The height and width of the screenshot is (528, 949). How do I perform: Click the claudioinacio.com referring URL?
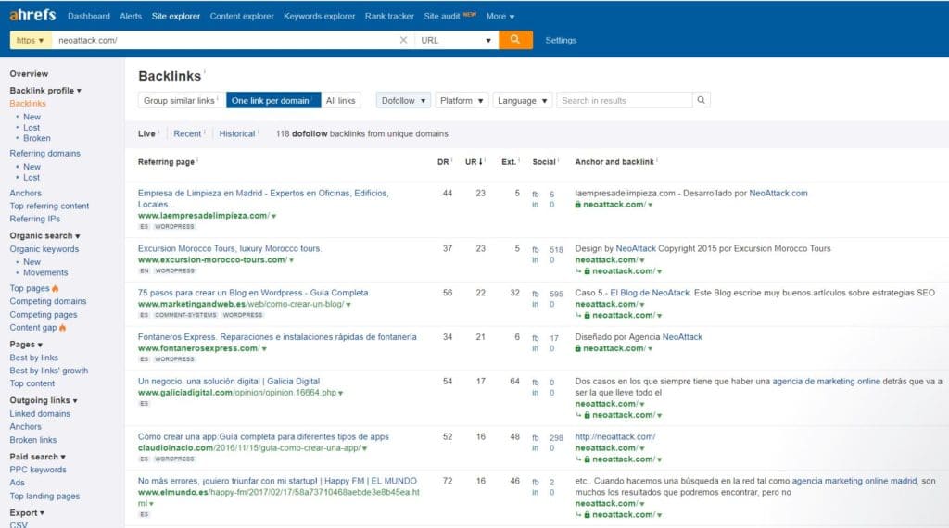tap(248, 448)
